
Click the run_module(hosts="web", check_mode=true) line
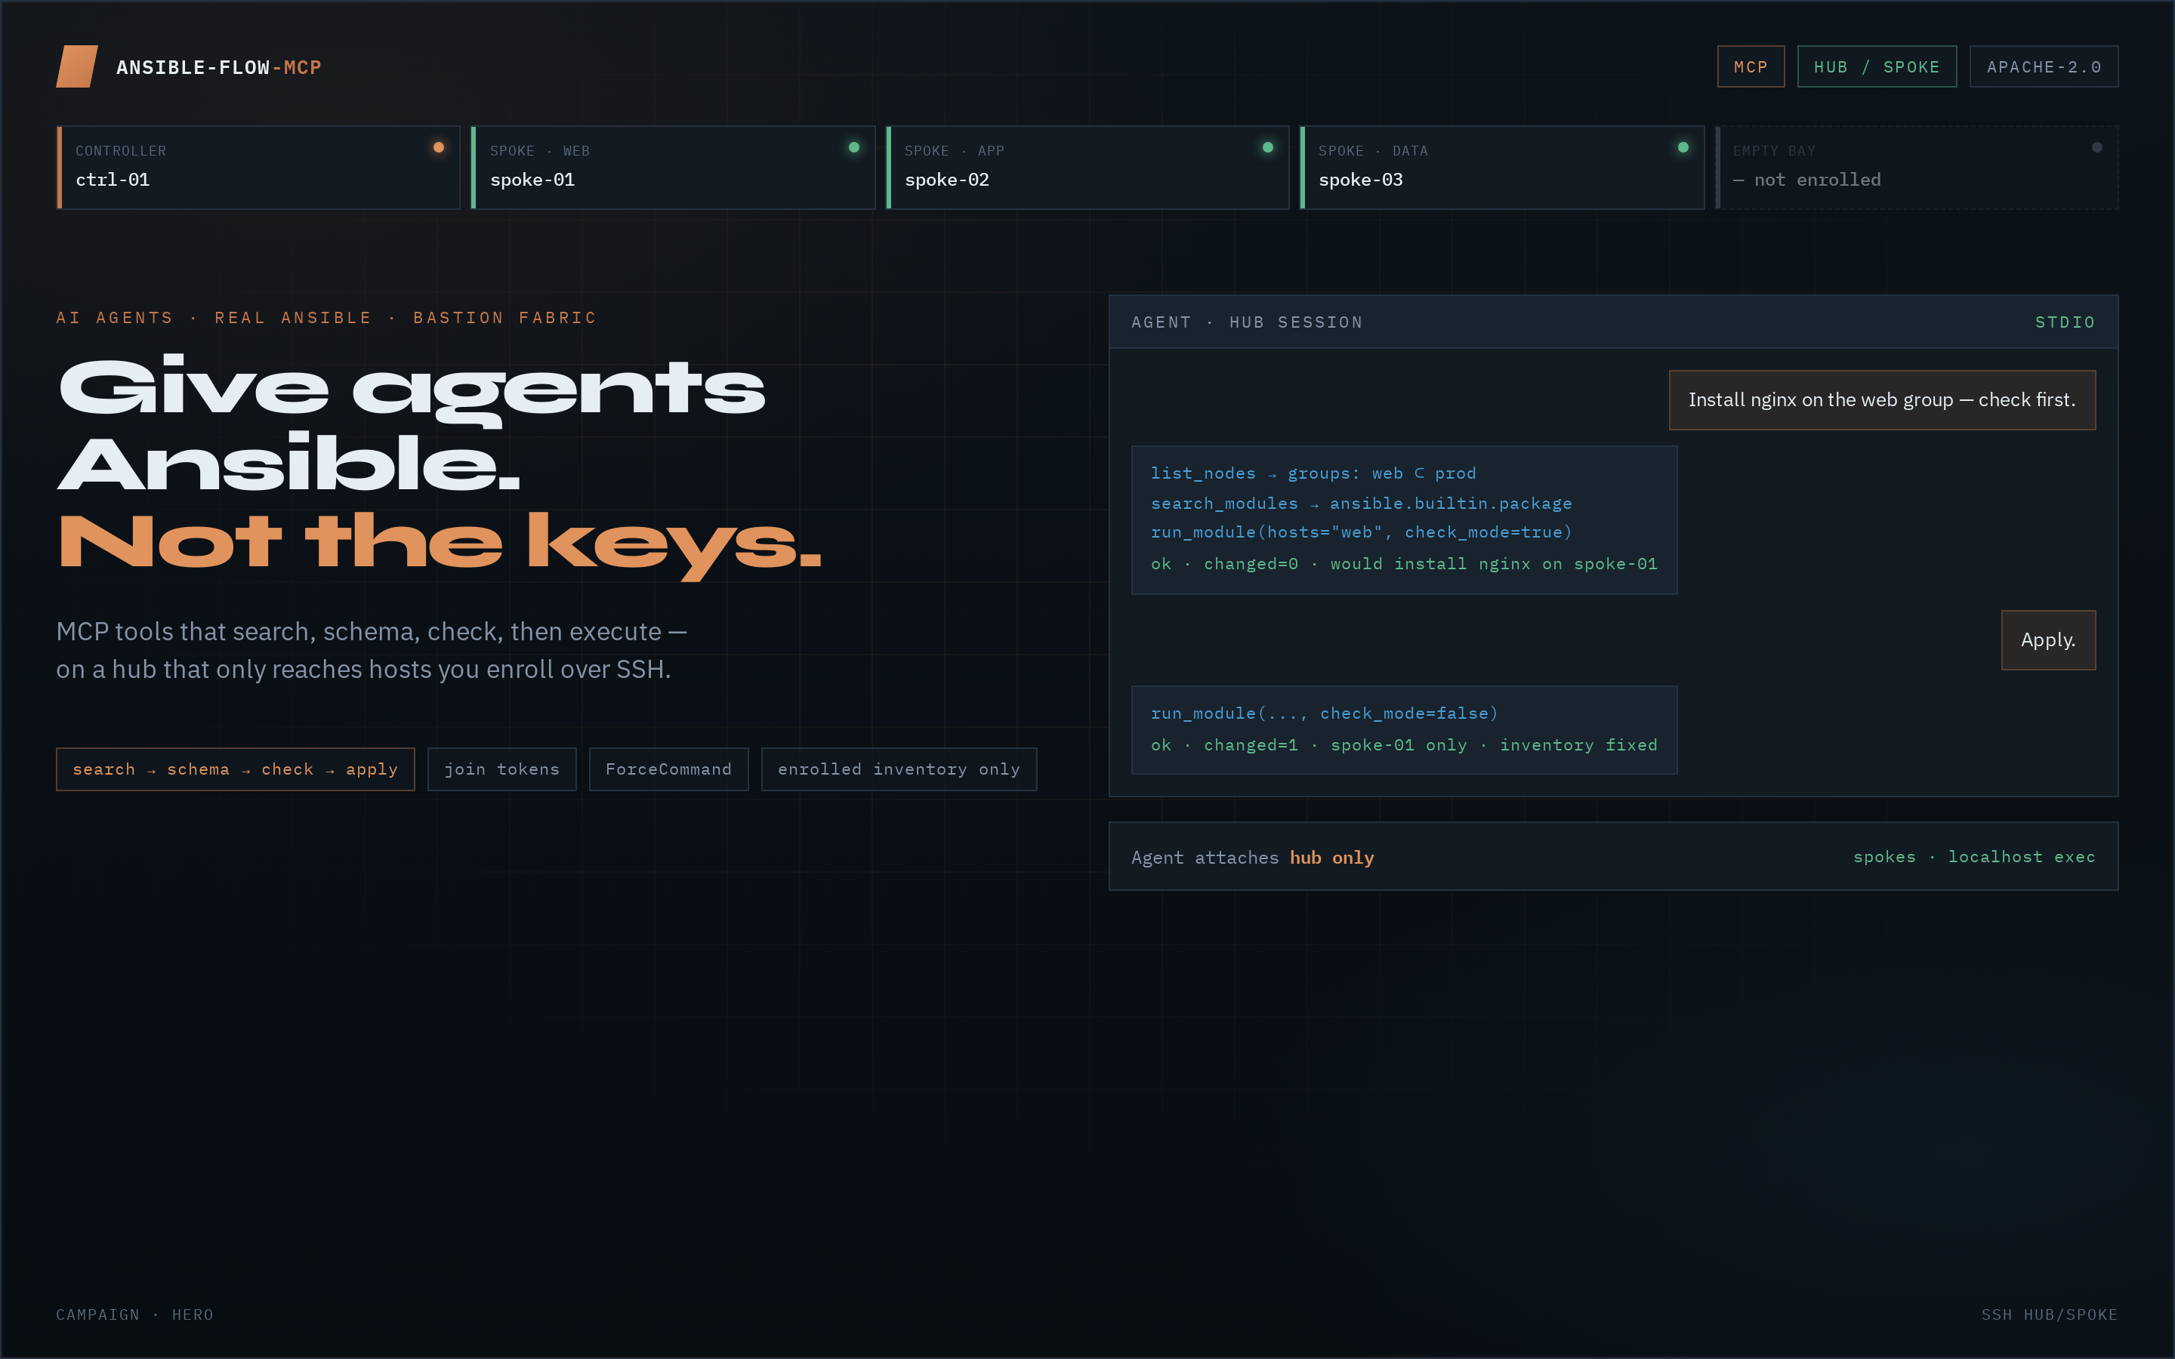pos(1362,532)
